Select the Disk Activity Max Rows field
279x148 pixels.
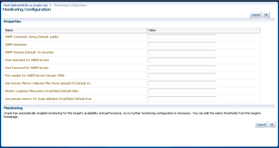point(182,83)
